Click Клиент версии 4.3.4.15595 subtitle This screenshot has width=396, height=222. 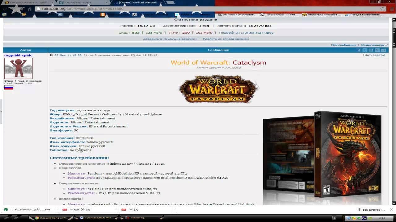tap(218, 68)
